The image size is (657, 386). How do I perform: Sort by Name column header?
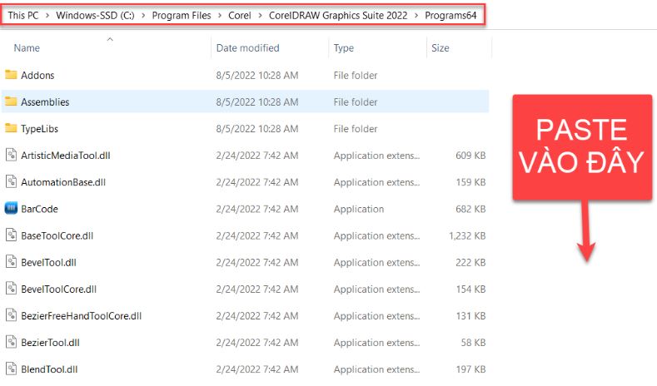point(27,47)
